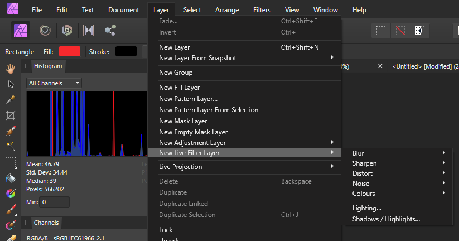Viewport: 459px width, 241px height.
Task: Expand the Sharpen submenu arrow
Action: pos(444,163)
